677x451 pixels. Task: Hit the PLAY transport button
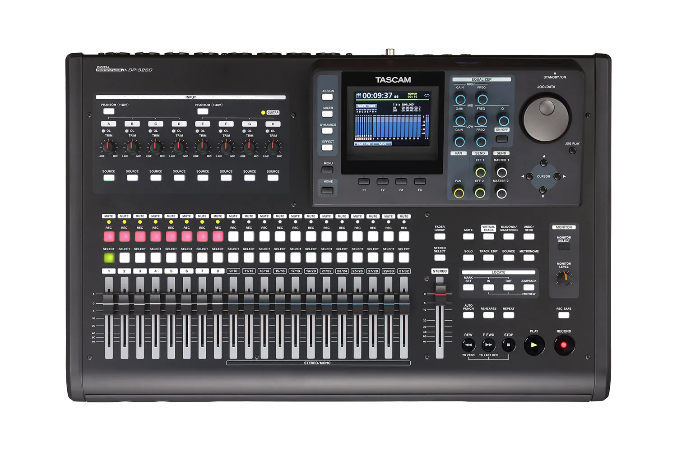pyautogui.click(x=534, y=345)
